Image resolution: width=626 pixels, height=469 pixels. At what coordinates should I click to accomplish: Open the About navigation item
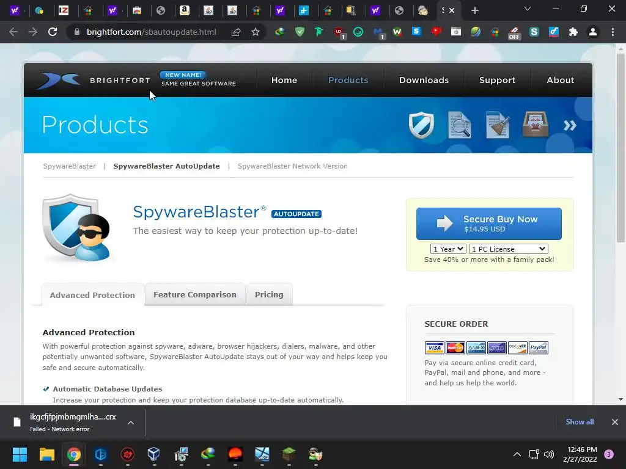(561, 80)
